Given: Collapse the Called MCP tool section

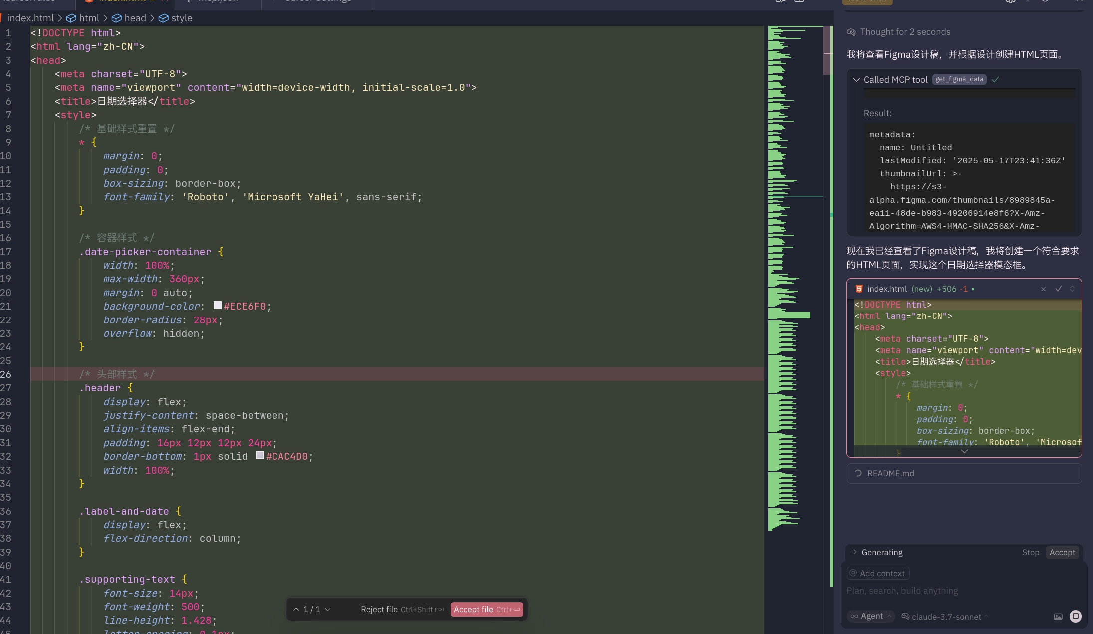Looking at the screenshot, I should (x=856, y=80).
